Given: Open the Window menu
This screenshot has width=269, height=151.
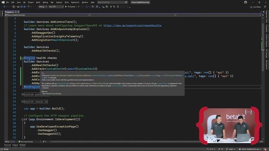Looking at the screenshot, I should click(x=85, y=3).
